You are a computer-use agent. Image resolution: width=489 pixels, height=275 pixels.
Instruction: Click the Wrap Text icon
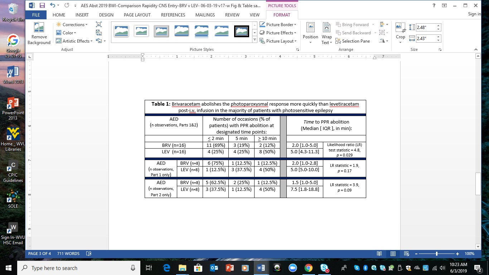[x=326, y=34]
